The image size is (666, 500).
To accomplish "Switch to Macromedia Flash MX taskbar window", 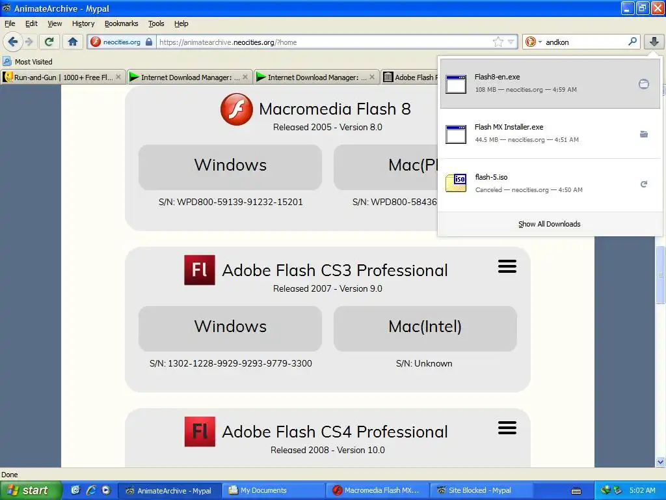I will click(x=378, y=490).
